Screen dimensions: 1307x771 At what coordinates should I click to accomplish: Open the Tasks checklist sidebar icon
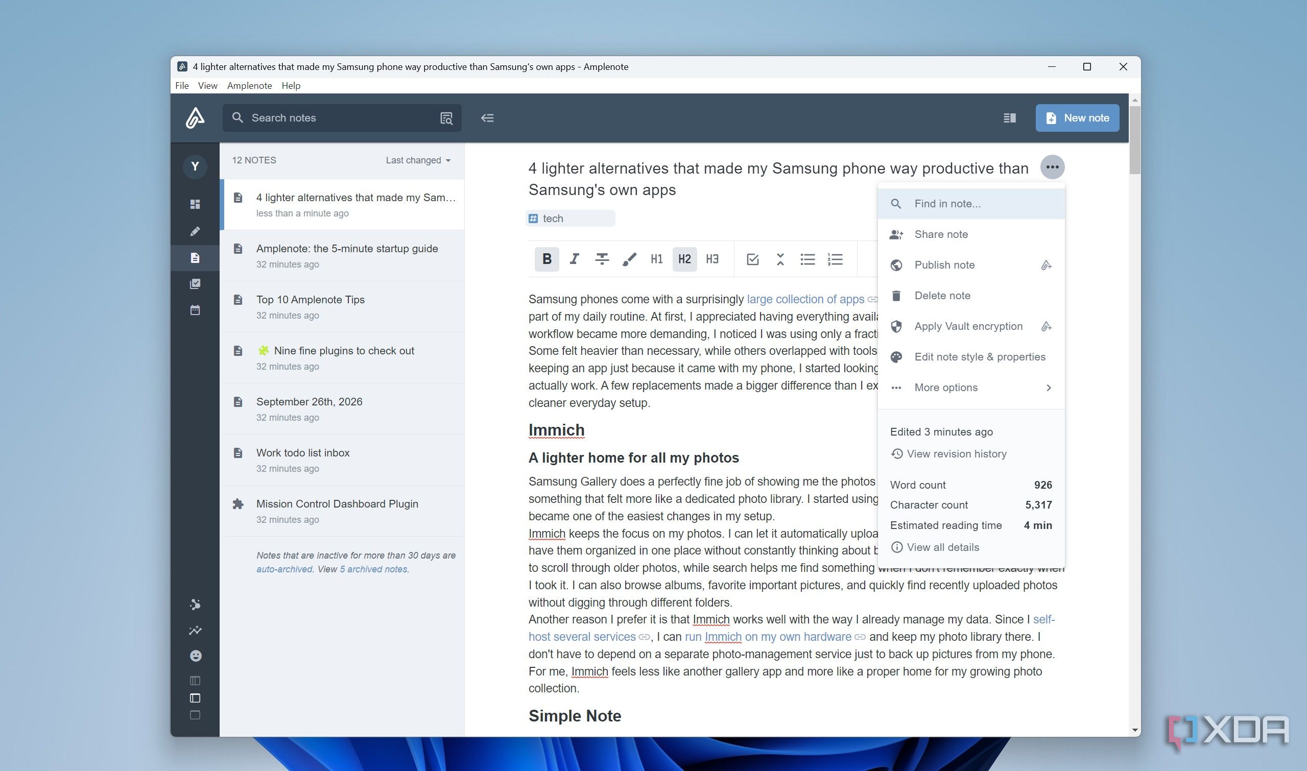195,284
